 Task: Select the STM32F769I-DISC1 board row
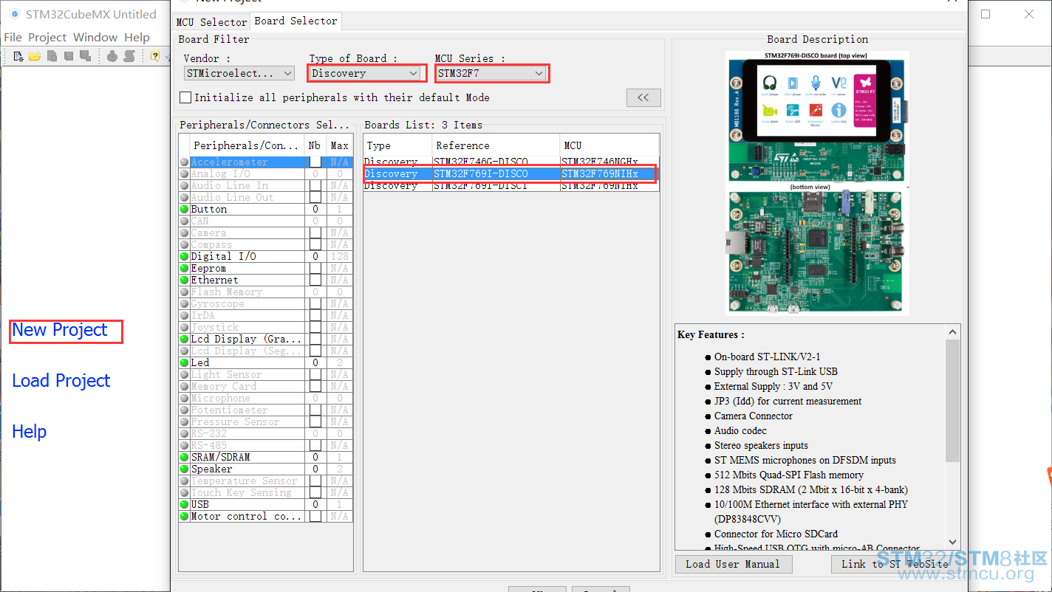pos(510,186)
